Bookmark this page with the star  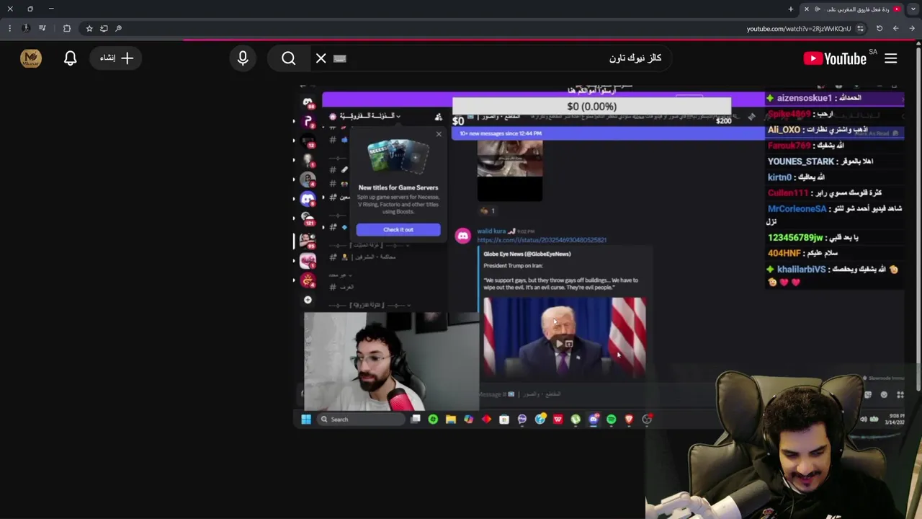(89, 29)
